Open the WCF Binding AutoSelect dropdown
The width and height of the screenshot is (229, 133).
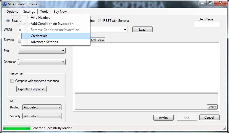[x=42, y=107]
